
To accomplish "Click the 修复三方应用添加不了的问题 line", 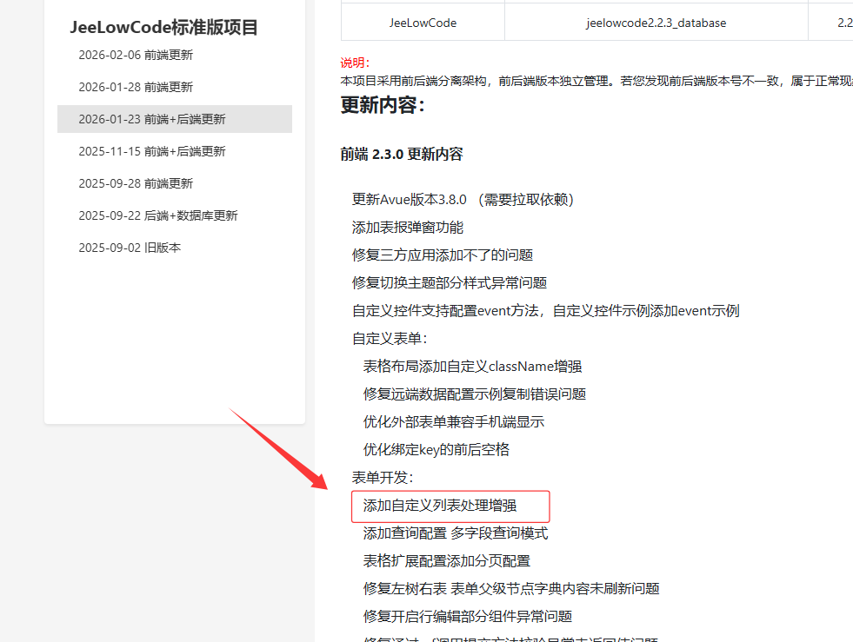I will point(443,255).
